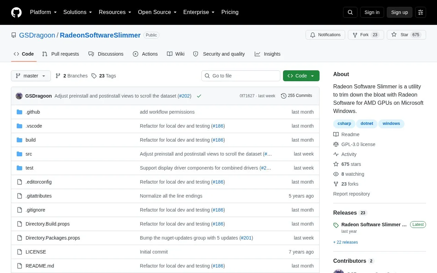Screen dimensions: 437x273
Task: Open the Security and quality tab
Action: [219, 54]
